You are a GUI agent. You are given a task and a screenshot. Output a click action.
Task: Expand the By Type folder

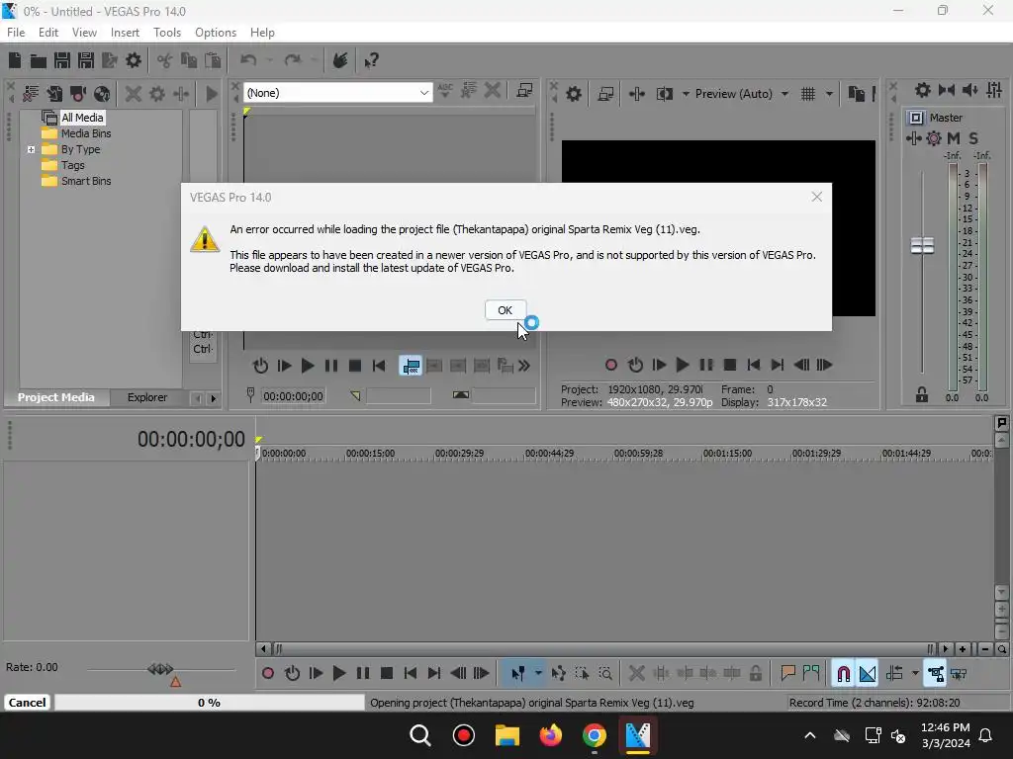click(x=31, y=149)
